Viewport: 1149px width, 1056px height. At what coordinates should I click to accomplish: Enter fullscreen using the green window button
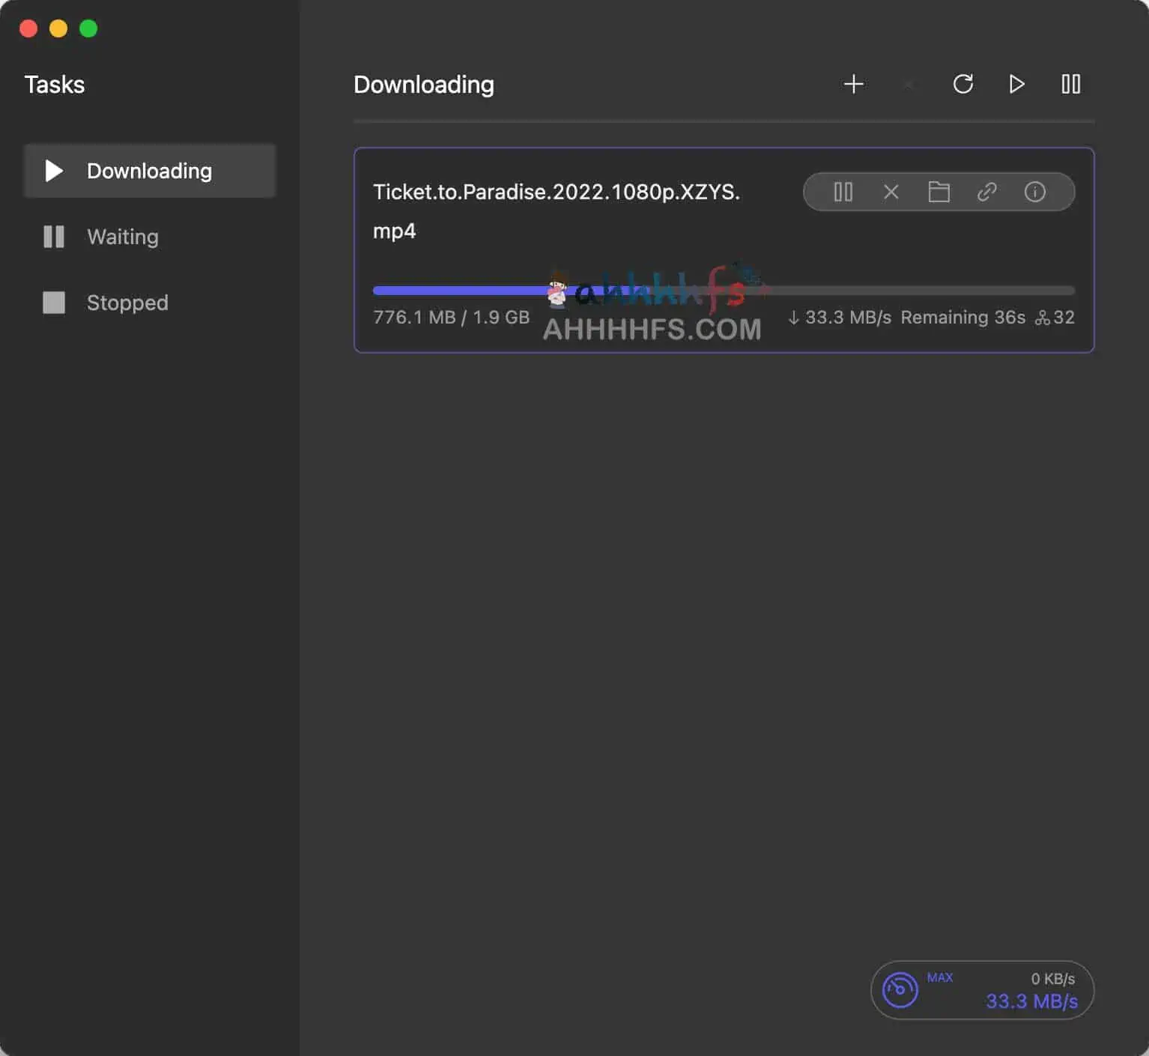click(x=88, y=28)
